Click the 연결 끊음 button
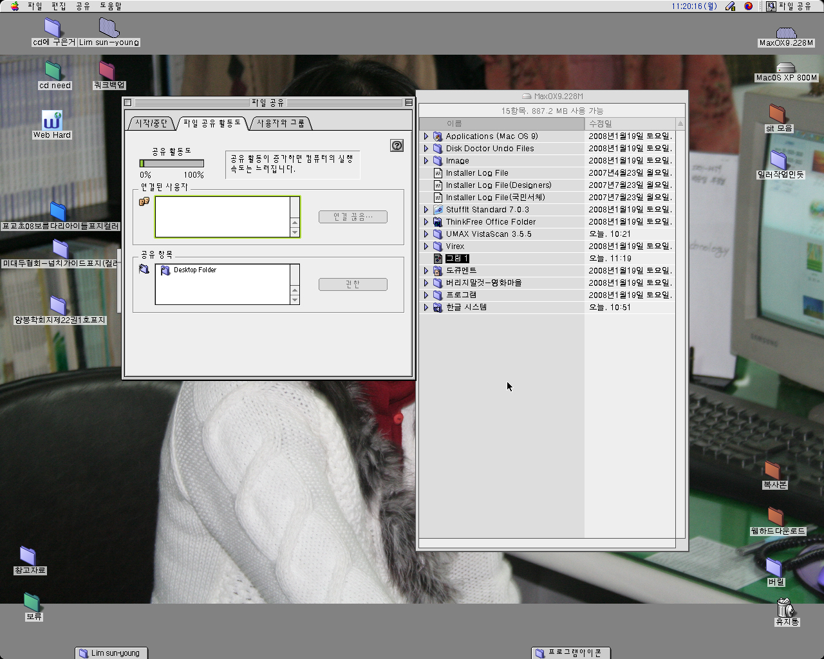Viewport: 824px width, 659px height. click(x=353, y=217)
